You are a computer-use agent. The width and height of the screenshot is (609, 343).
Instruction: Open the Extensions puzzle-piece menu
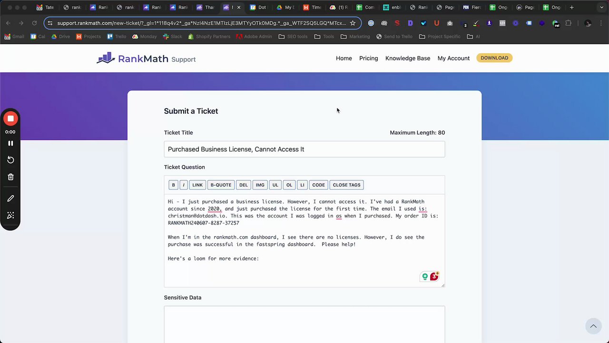click(568, 23)
